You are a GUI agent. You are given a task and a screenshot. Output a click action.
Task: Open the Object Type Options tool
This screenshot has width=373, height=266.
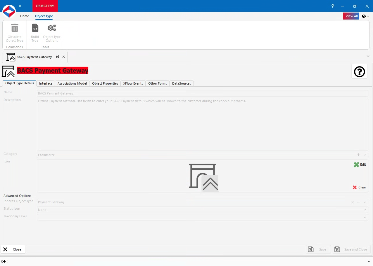click(52, 32)
